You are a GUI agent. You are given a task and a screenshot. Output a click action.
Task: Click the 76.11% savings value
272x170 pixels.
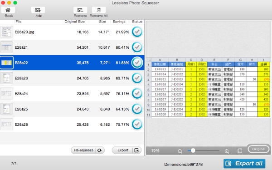122,93
